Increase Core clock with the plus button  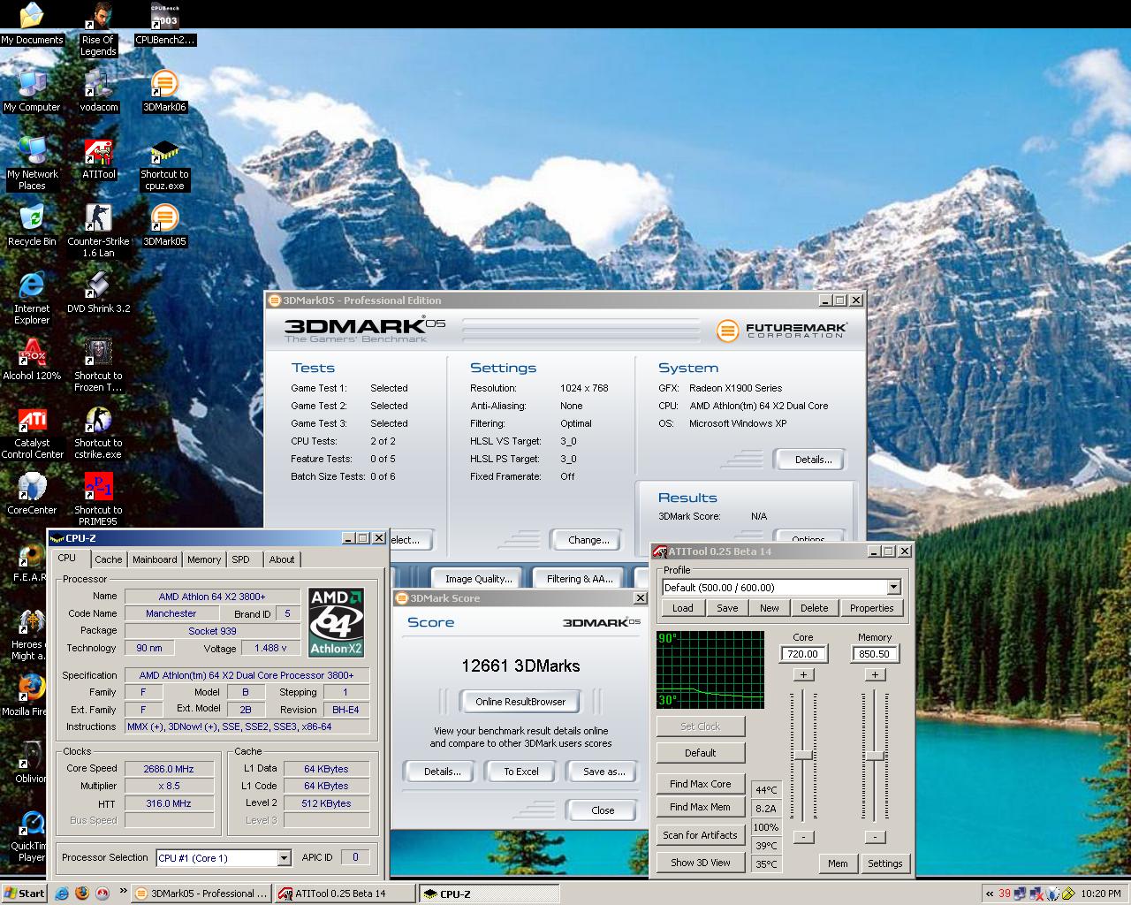pyautogui.click(x=803, y=675)
